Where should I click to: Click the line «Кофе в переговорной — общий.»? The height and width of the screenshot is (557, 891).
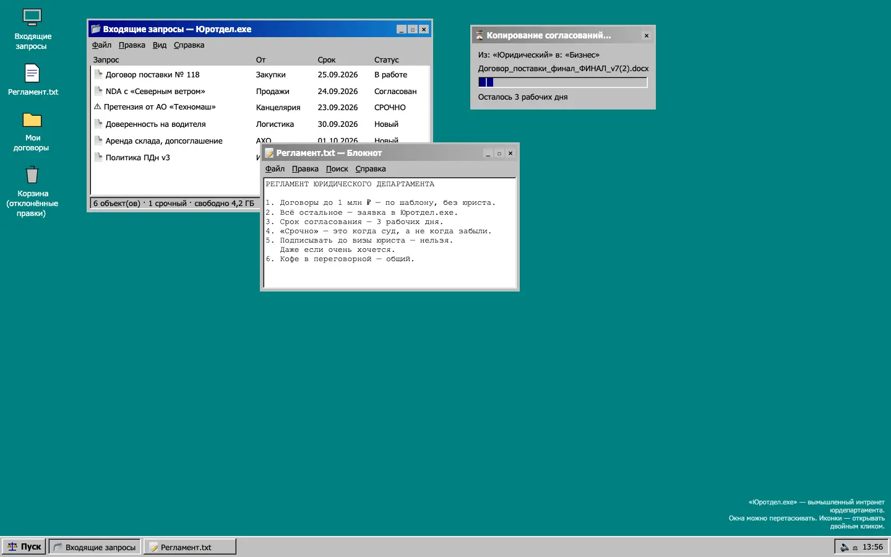(x=347, y=259)
